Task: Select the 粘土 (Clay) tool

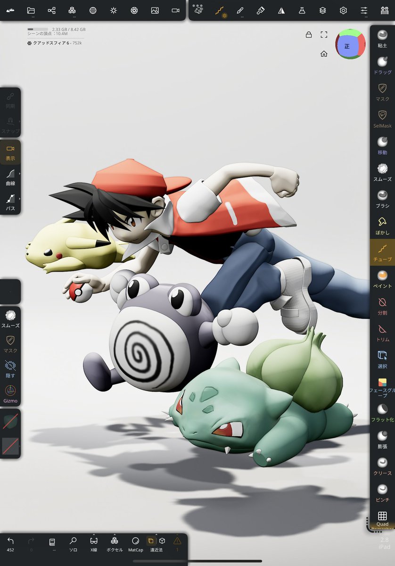Action: [x=382, y=39]
